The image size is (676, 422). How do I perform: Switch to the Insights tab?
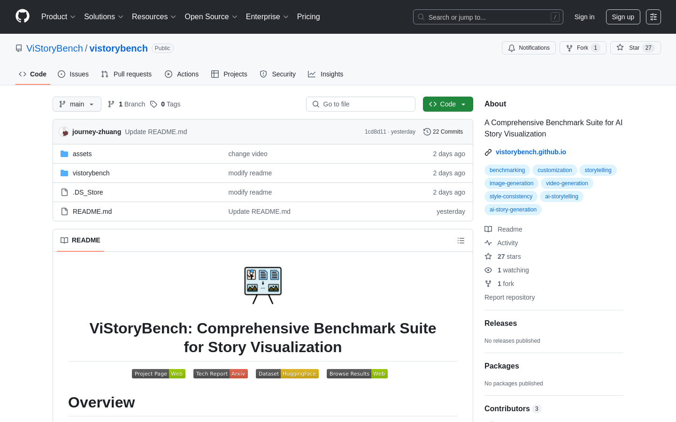coord(326,74)
